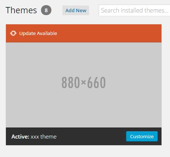Click the 880×660 placeholder text
This screenshot has height=157, width=170.
point(84,82)
